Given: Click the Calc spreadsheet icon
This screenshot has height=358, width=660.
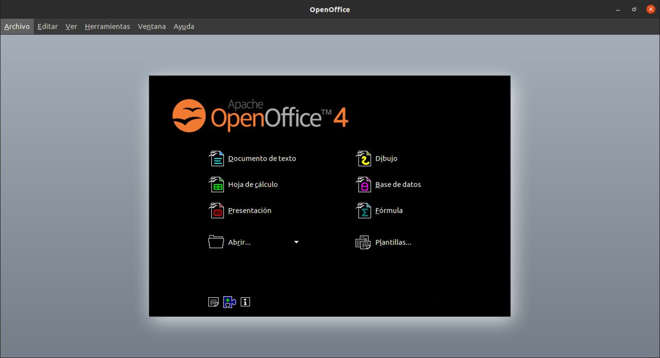Looking at the screenshot, I should coord(216,184).
